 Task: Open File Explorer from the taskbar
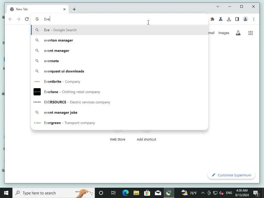(x=136, y=193)
